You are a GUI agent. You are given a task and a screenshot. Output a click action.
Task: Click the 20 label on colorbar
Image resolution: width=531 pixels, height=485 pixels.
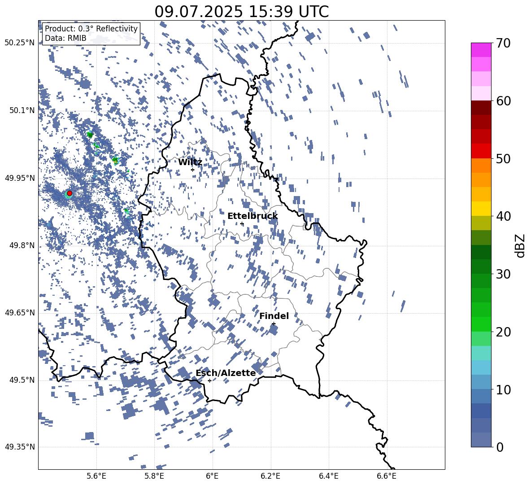point(503,332)
